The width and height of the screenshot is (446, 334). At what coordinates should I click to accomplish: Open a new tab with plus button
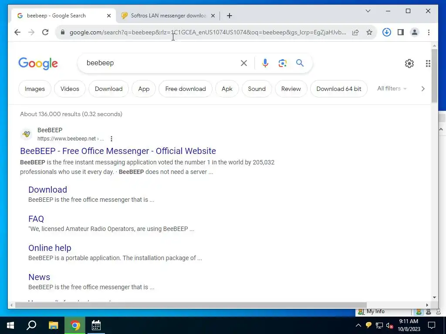click(x=230, y=16)
